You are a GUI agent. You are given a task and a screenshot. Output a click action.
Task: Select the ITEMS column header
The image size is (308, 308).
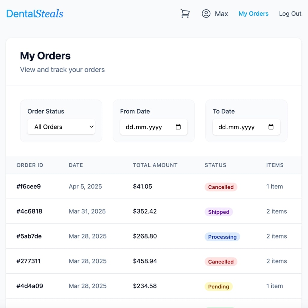coord(275,165)
